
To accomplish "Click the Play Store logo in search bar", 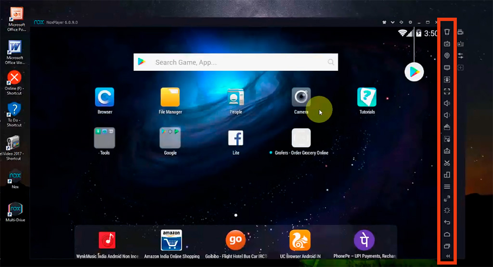I will point(142,62).
